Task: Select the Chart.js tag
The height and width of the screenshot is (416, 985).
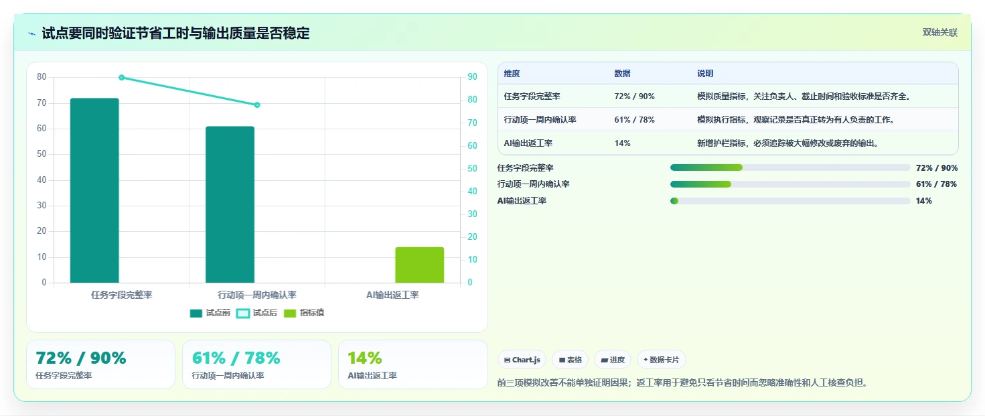Action: 522,360
